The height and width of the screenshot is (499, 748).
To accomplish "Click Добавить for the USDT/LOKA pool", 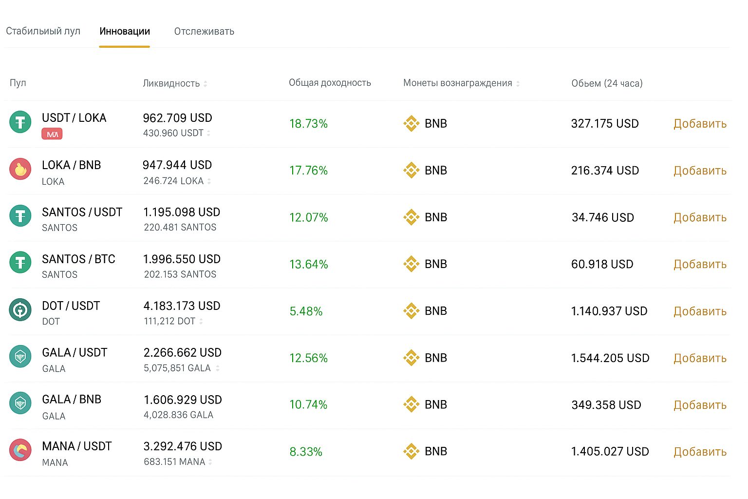I will click(x=700, y=124).
